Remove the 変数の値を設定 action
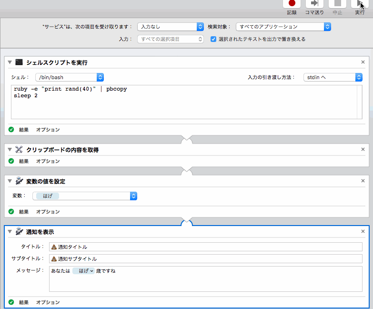373x309 pixels. 363,181
